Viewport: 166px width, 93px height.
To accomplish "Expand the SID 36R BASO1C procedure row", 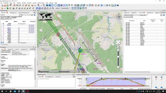I will [x=125, y=23].
